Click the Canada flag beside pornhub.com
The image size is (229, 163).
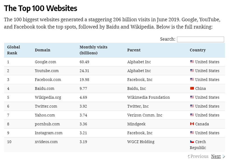[192, 124]
